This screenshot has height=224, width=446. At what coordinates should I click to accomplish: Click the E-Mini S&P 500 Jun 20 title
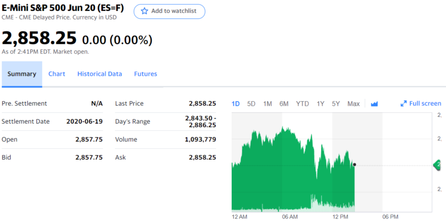pos(63,7)
